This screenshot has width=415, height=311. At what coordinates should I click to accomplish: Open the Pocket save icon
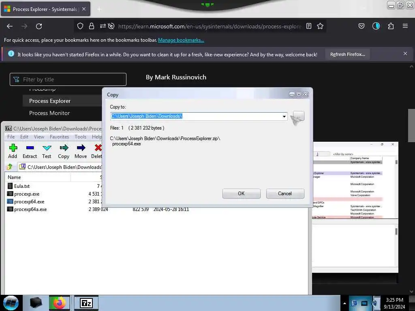(x=361, y=26)
